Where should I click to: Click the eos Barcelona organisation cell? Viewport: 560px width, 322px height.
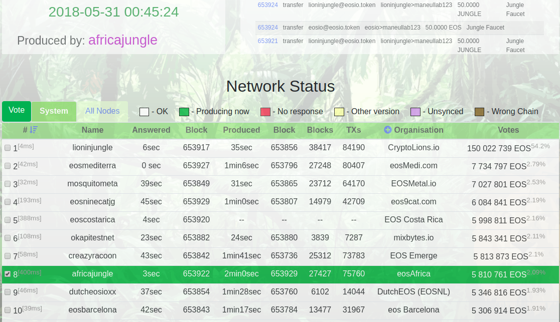pyautogui.click(x=413, y=310)
